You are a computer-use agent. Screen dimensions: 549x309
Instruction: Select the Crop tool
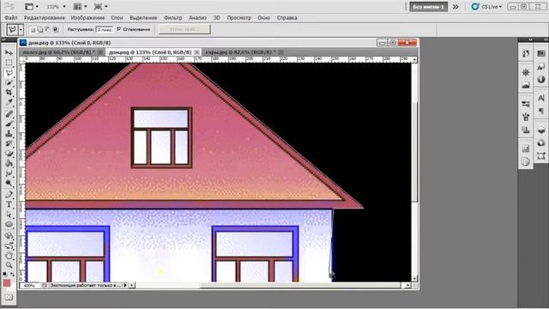point(9,93)
